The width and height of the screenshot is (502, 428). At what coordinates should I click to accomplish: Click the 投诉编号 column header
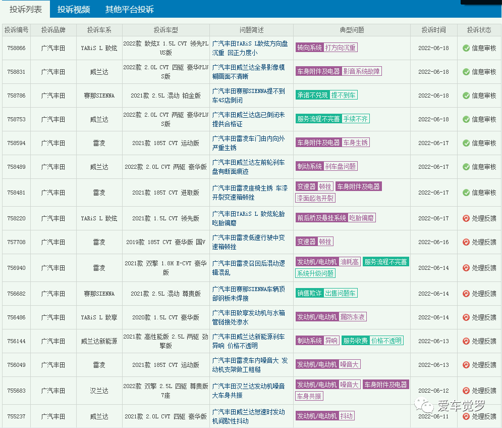click(x=16, y=30)
